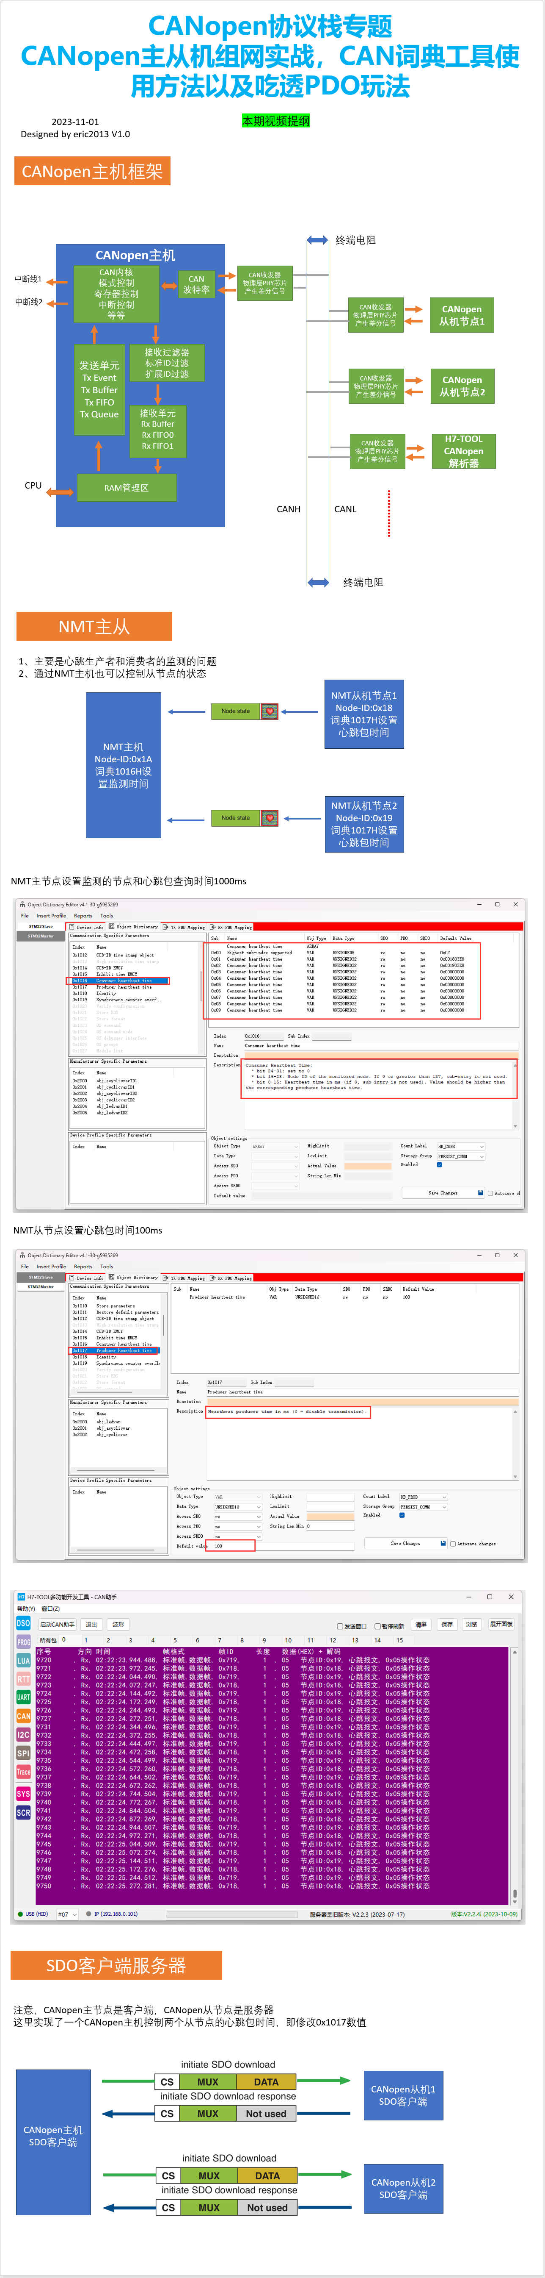Select row '0x1017 Producer heartbeat time' in 0x1017 editor
The image size is (545, 2278).
tap(115, 1350)
